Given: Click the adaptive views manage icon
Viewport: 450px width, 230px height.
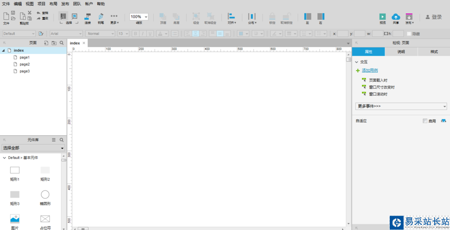Looking at the screenshot, I should pos(443,120).
